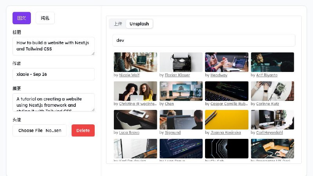Open the 上传 tab
The width and height of the screenshot is (313, 176).
click(118, 24)
